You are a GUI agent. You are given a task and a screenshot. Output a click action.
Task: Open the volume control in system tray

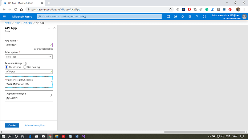point(222,136)
